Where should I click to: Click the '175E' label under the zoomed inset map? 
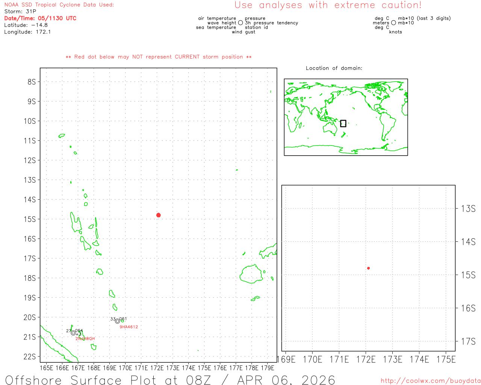click(446, 359)
